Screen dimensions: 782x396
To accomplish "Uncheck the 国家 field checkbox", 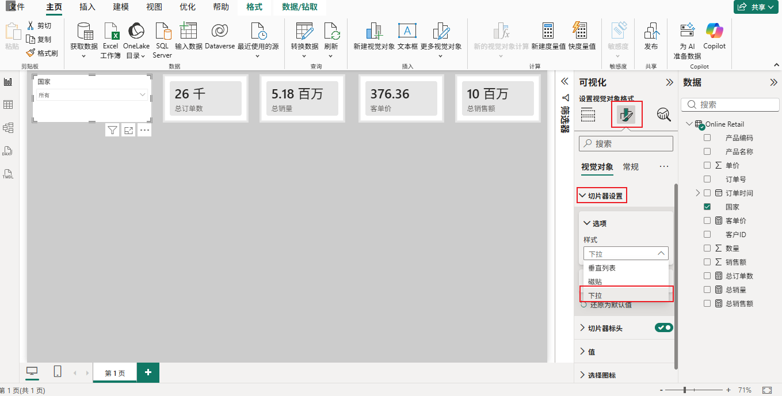I will [x=707, y=207].
